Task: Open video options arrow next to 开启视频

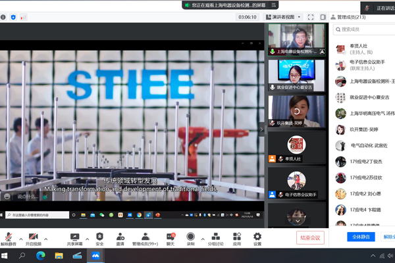Action: tap(46, 239)
